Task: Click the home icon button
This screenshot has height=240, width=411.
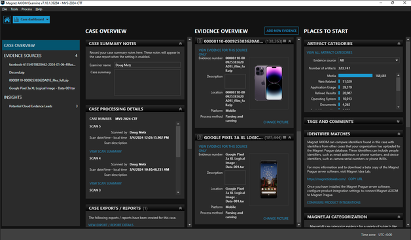Action: click(x=7, y=20)
